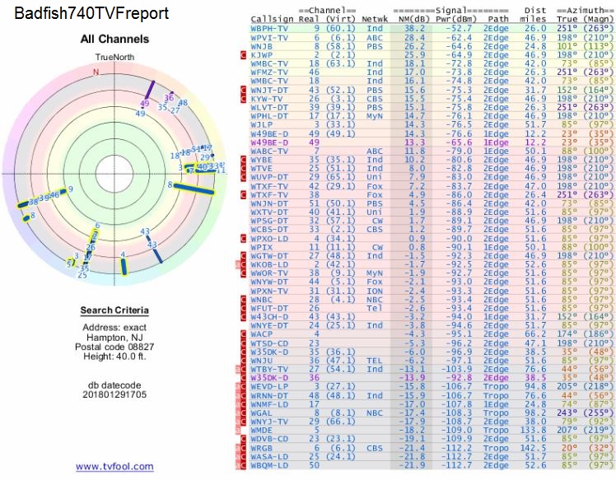Click the WABC-TV callsign link
Viewport: 616px width, 480px height.
pos(268,151)
